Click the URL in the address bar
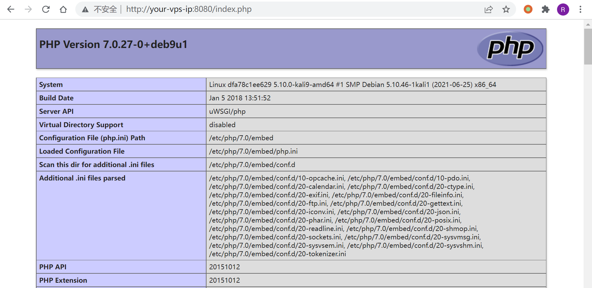This screenshot has height=288, width=592. [x=189, y=9]
